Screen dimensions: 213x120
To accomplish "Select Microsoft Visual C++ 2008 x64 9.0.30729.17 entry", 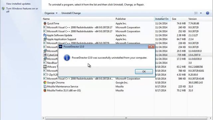I will 80,31.
